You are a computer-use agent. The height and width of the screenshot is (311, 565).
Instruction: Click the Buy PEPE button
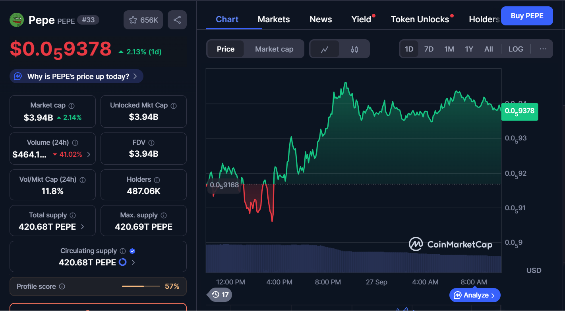pos(527,16)
